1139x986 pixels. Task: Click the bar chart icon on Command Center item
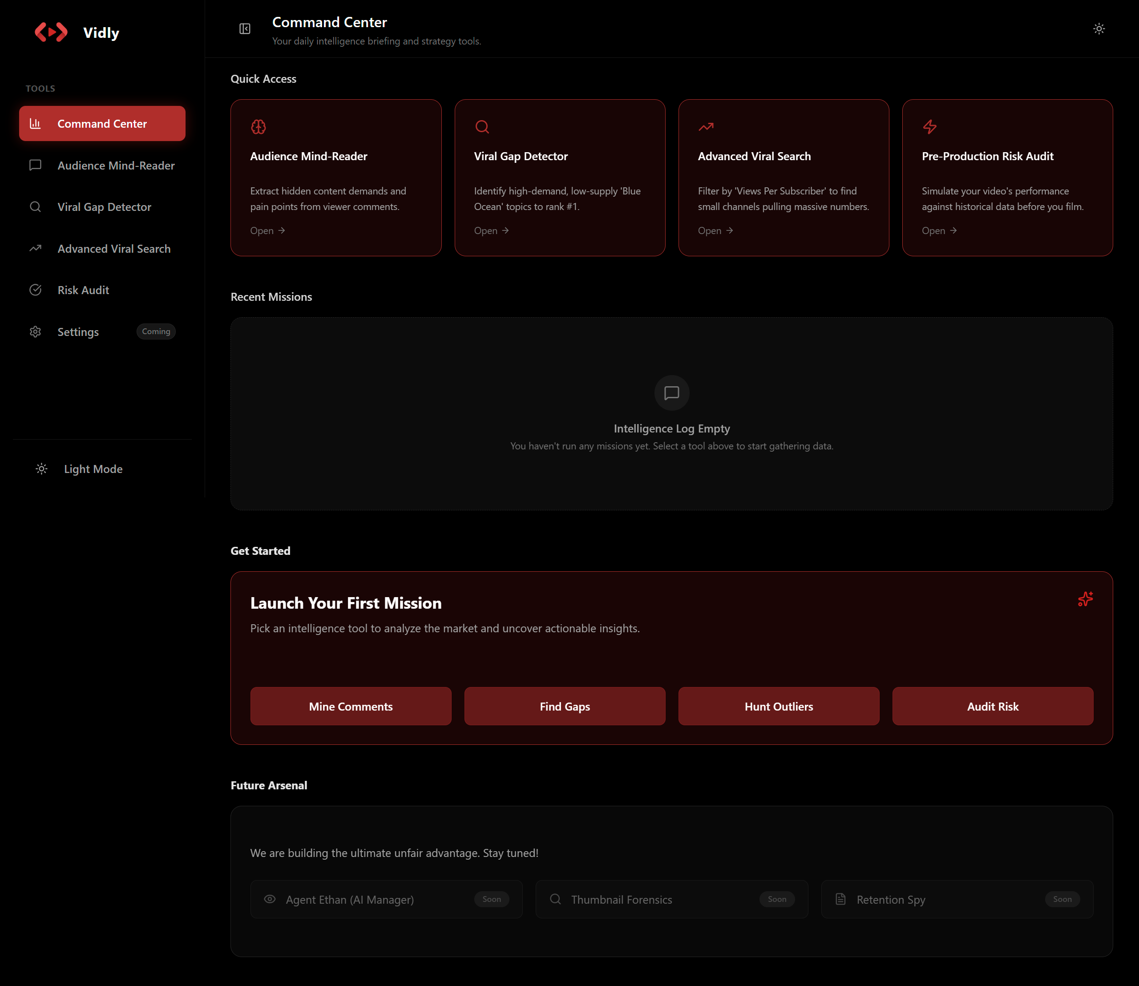point(35,123)
